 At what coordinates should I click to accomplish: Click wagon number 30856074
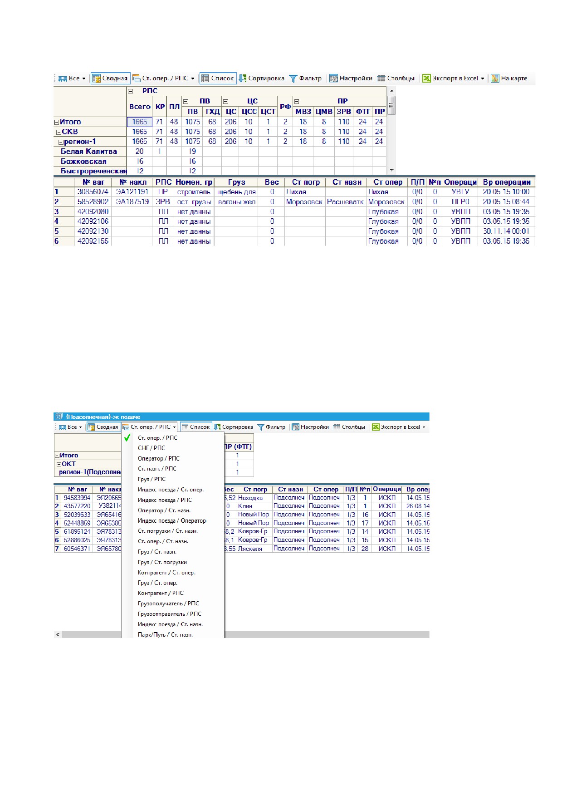[93, 192]
